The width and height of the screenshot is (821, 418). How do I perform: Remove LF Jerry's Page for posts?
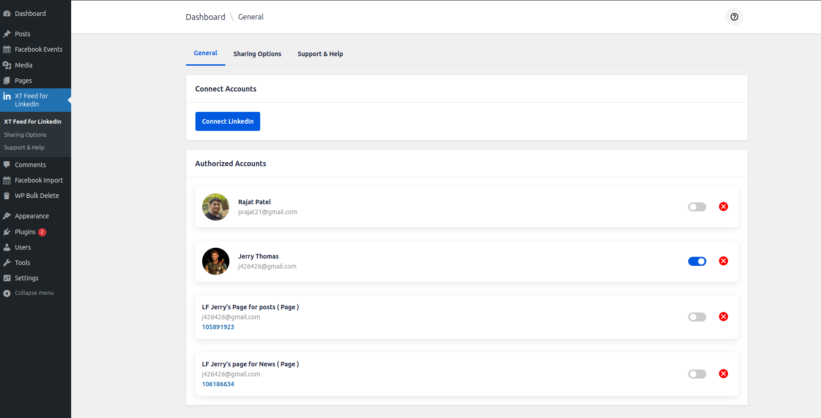pyautogui.click(x=723, y=317)
